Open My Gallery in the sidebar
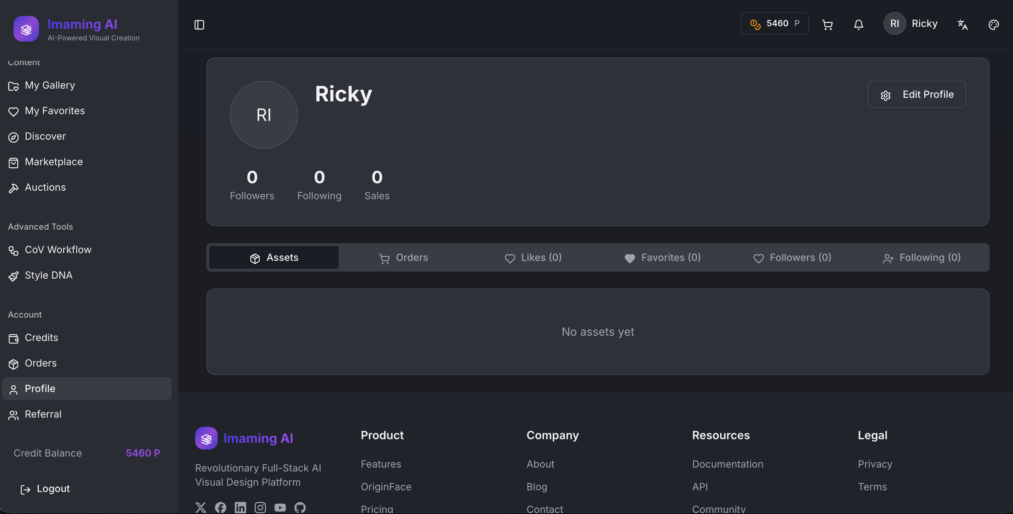This screenshot has width=1013, height=514. pyautogui.click(x=50, y=85)
